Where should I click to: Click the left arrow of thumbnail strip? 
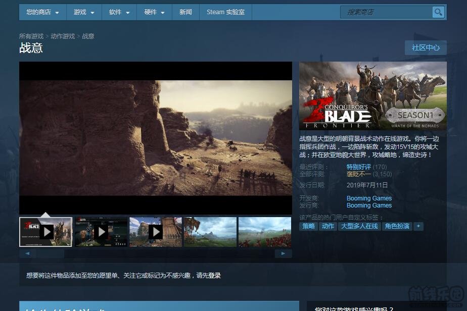(x=28, y=253)
